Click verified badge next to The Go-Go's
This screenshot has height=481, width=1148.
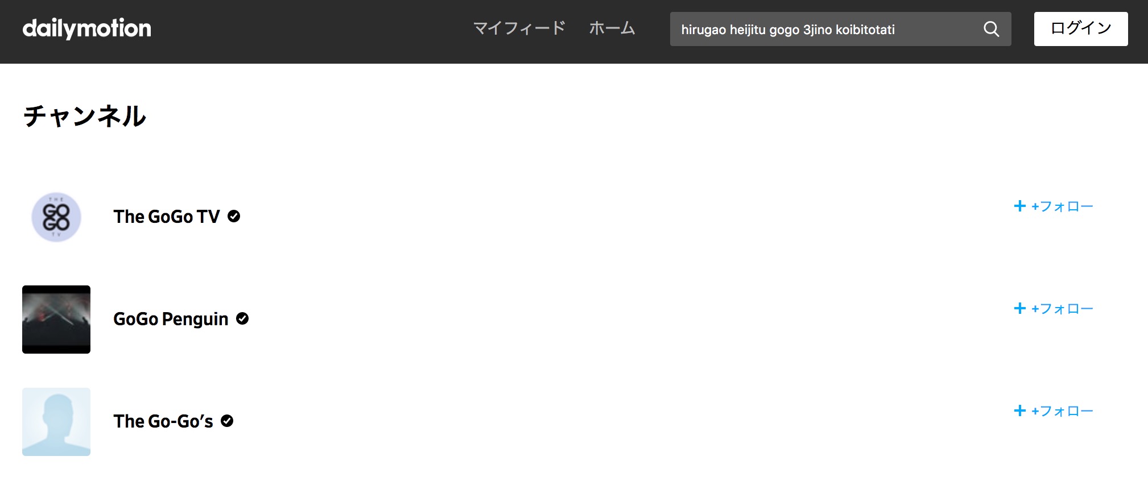tap(227, 421)
